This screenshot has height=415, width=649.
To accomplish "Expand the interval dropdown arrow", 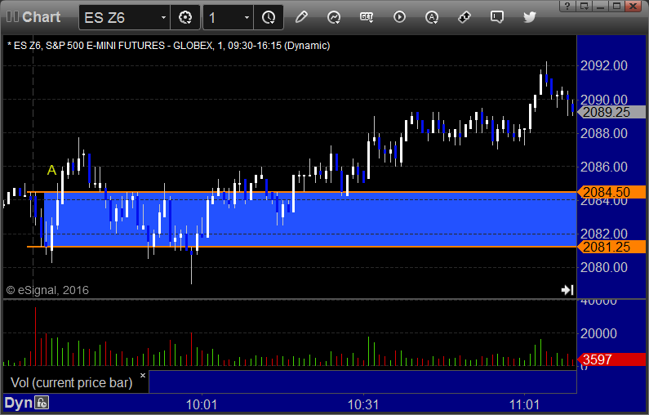I will [247, 17].
